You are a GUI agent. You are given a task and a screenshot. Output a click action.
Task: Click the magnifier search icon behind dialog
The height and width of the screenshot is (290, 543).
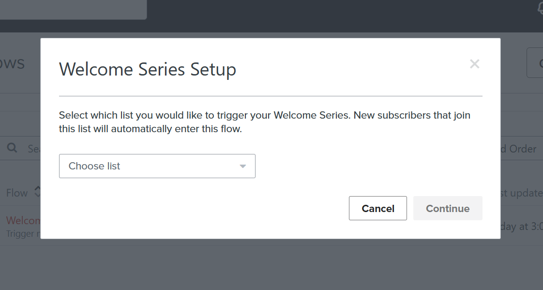point(12,148)
